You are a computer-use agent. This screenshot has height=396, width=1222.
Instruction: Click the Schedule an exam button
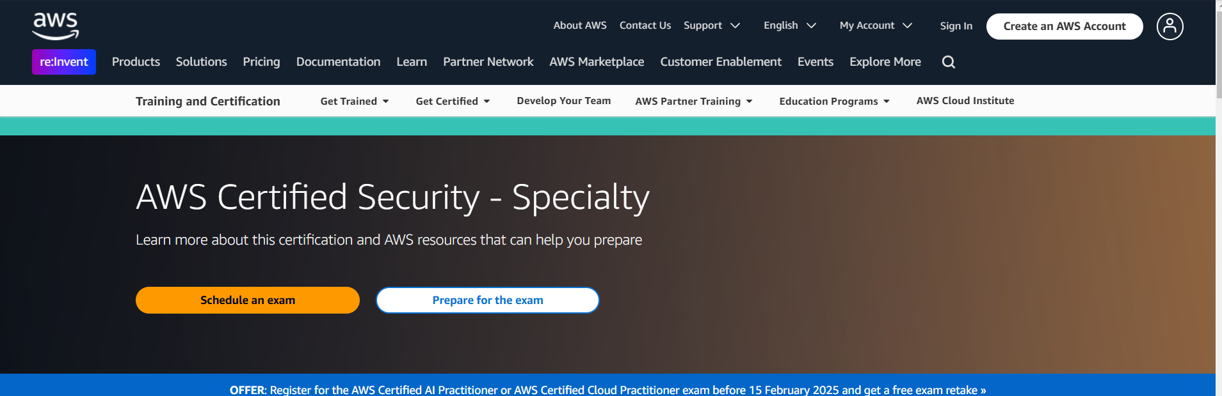248,300
